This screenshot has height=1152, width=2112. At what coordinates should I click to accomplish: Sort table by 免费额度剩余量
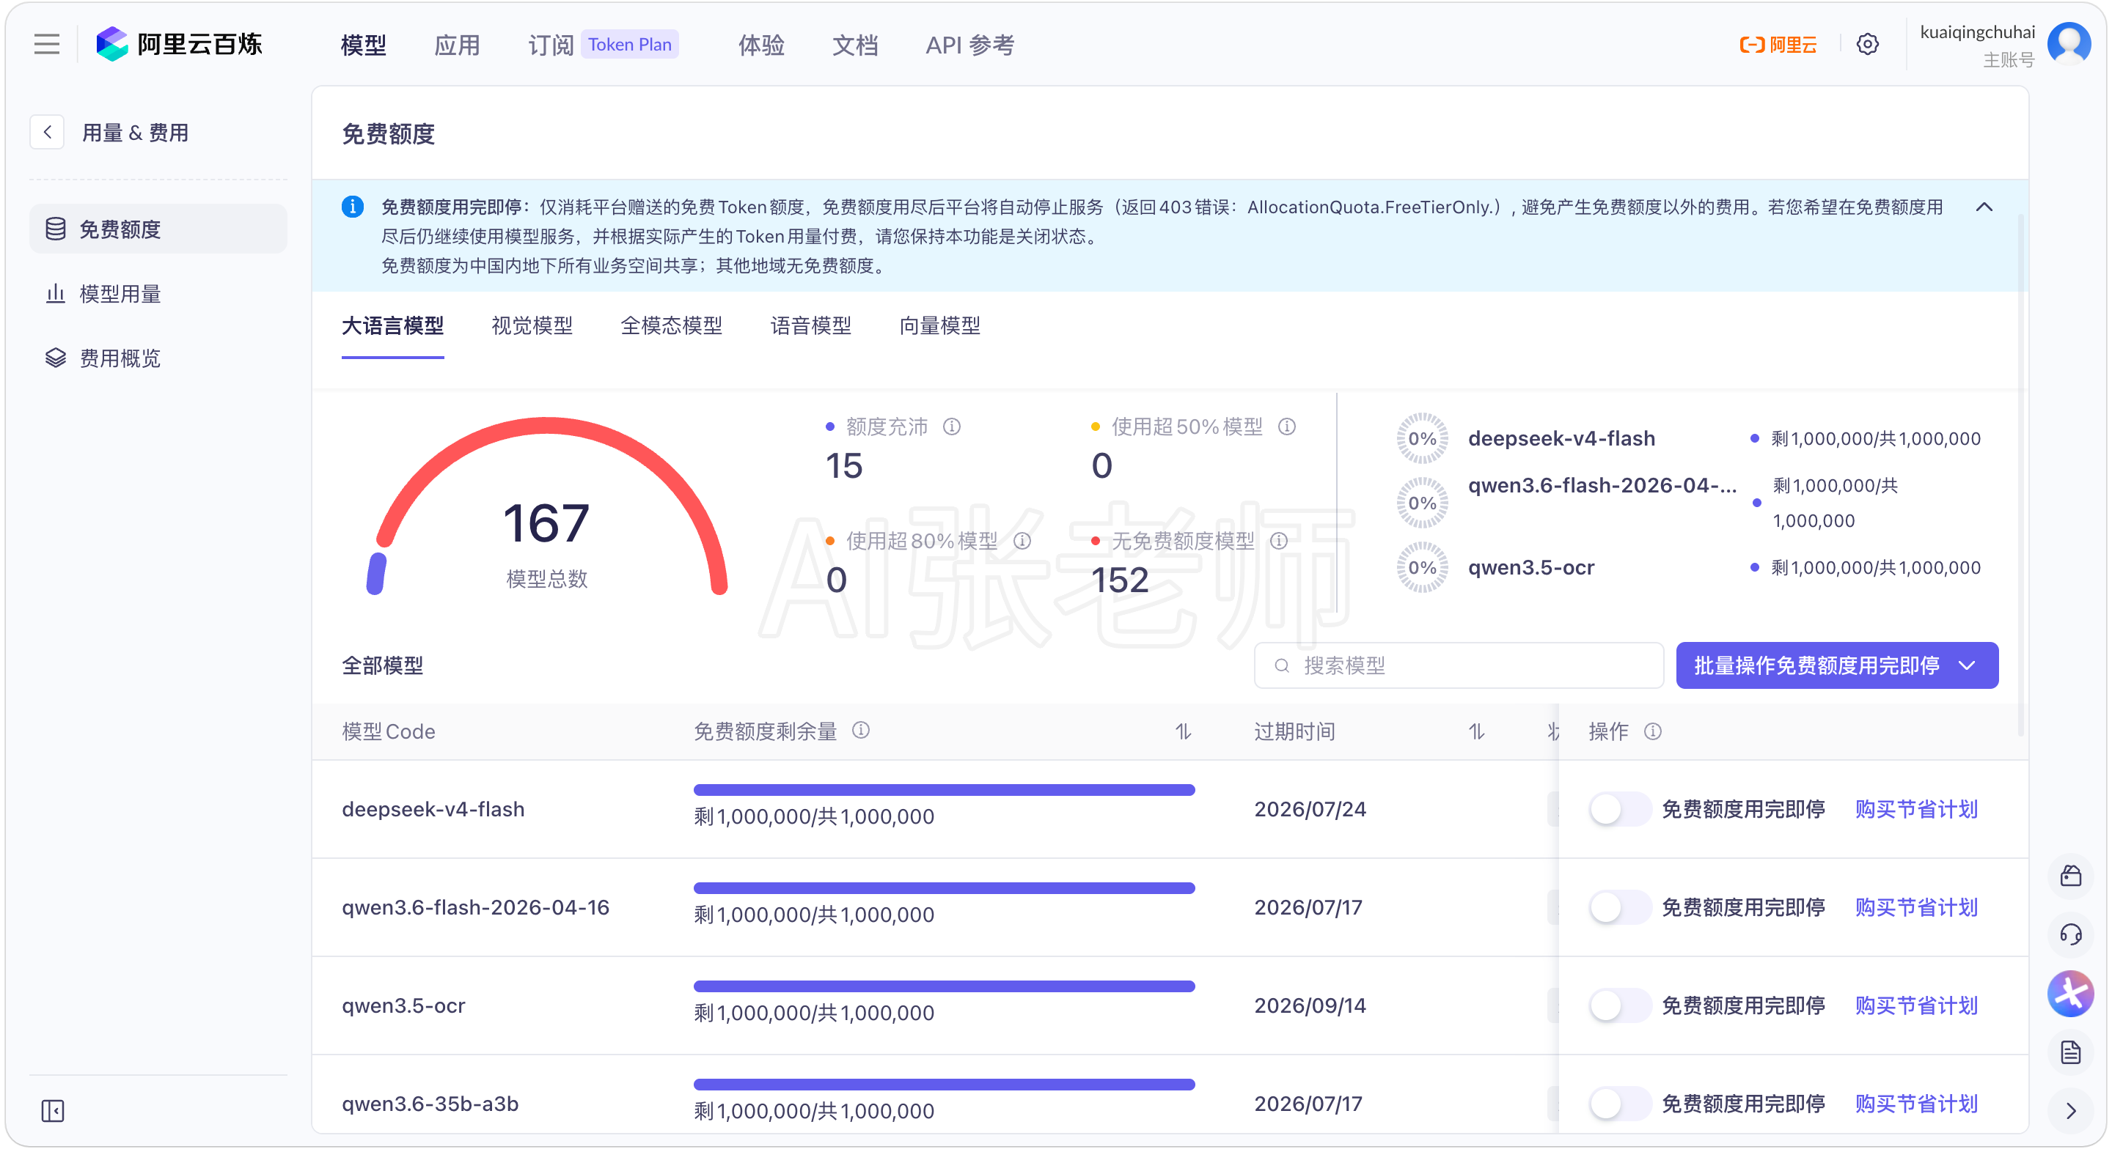coord(1182,731)
